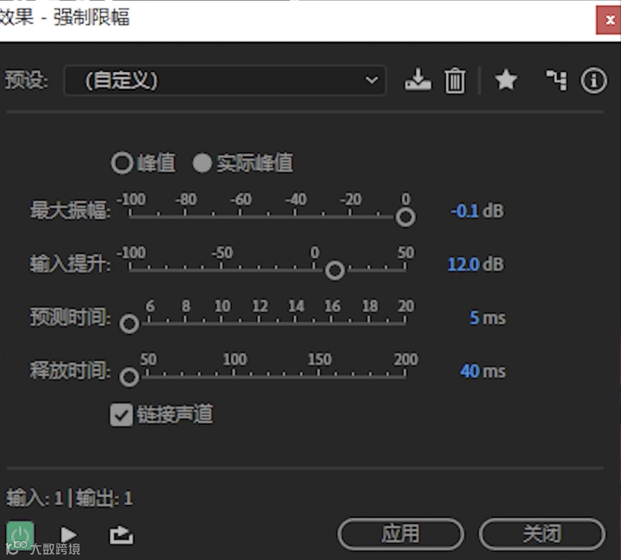The image size is (621, 560).
Task: Click the preset dropdown chevron arrow
Action: tap(371, 81)
